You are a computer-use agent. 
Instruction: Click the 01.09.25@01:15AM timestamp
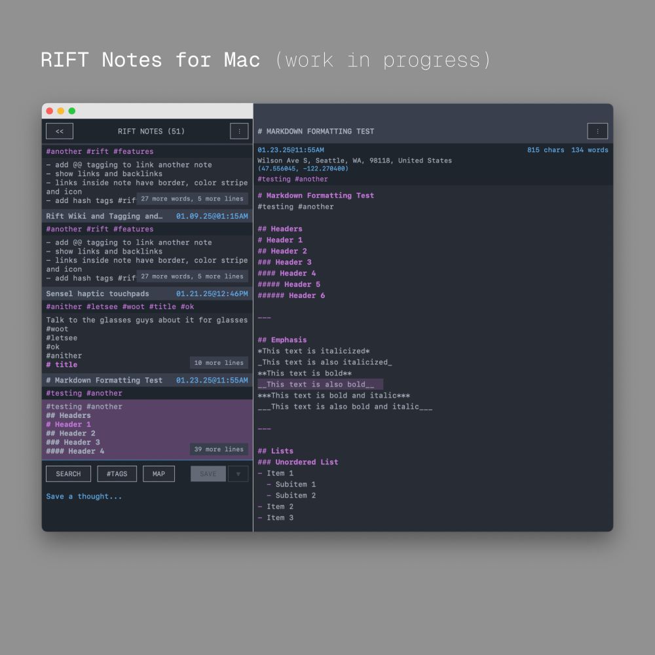coord(212,216)
